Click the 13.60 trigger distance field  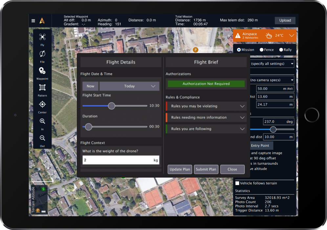(275, 97)
